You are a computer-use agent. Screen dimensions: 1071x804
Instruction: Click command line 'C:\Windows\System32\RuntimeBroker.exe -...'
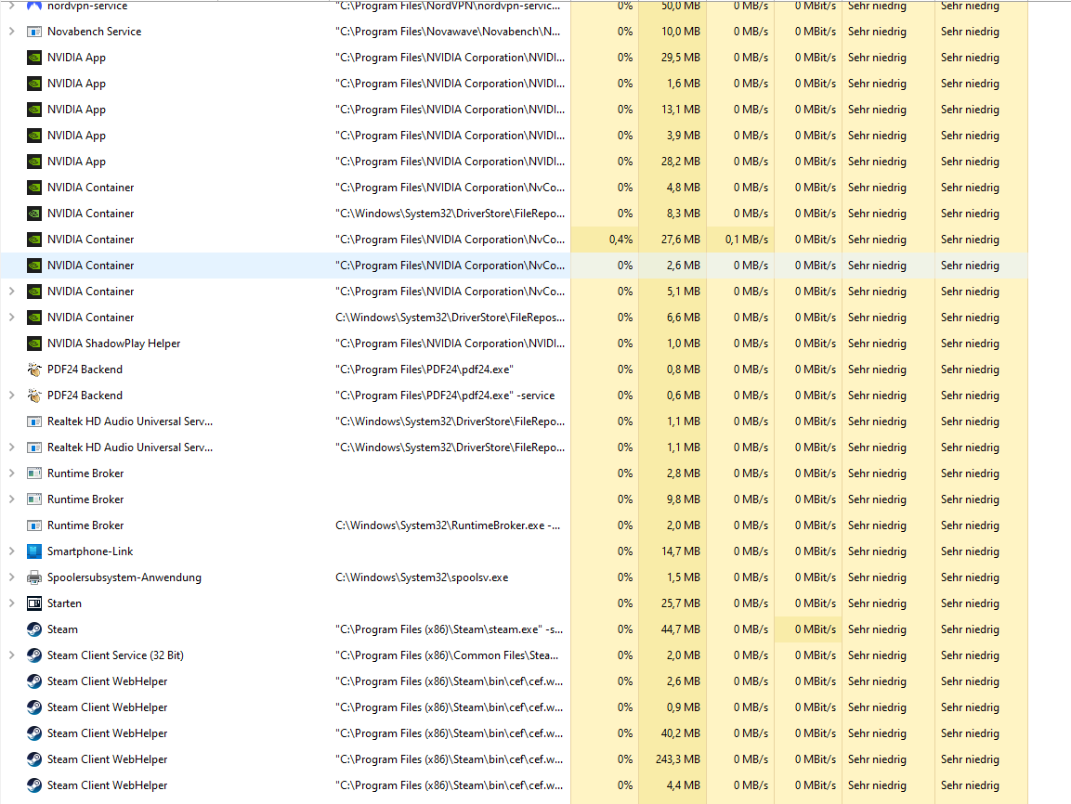pos(448,525)
